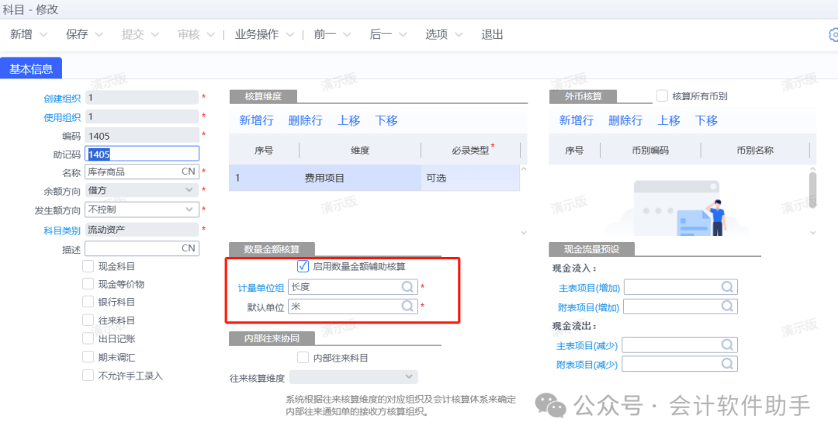Click CN language icon in 名称 field

point(189,171)
